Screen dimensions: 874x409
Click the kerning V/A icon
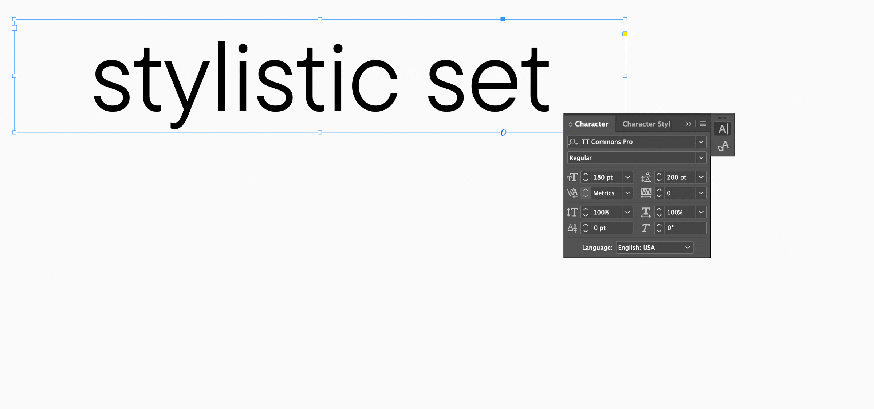pos(572,193)
